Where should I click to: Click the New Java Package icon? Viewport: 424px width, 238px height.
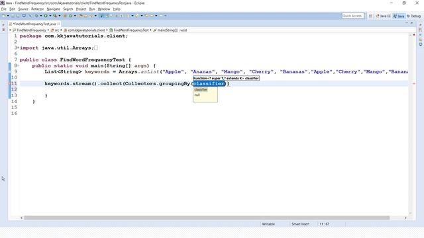(x=65, y=16)
